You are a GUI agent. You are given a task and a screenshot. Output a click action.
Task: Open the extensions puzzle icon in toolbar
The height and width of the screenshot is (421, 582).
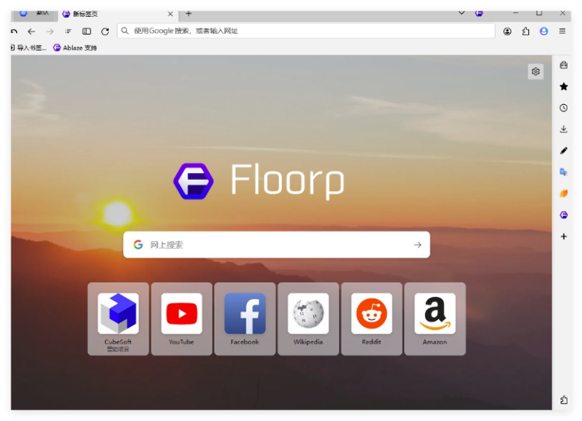click(x=525, y=31)
